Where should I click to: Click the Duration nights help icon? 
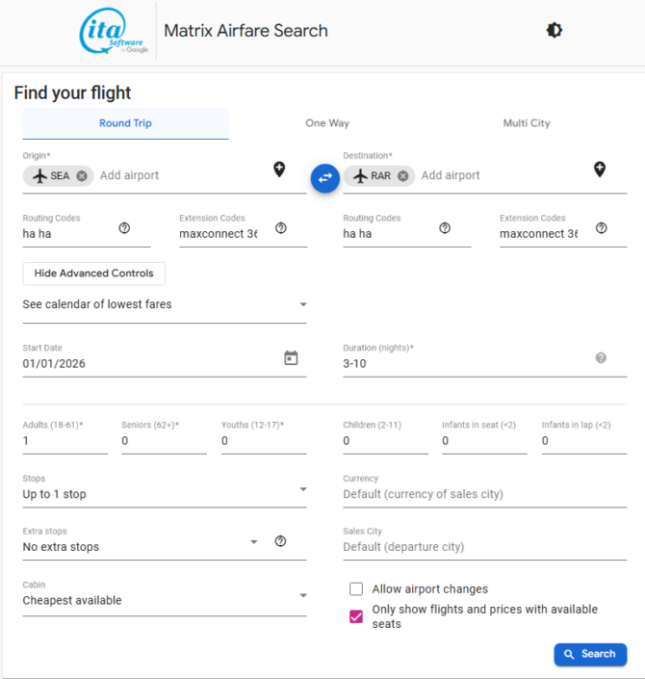(601, 358)
